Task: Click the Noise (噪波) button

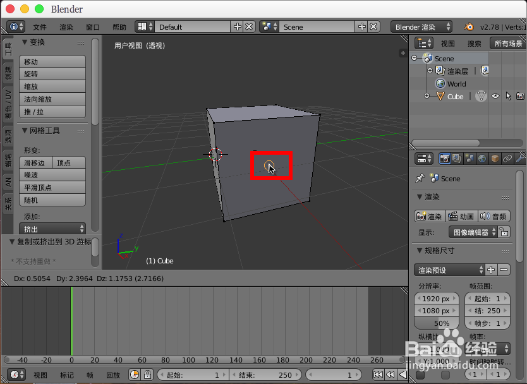Action: pos(52,175)
